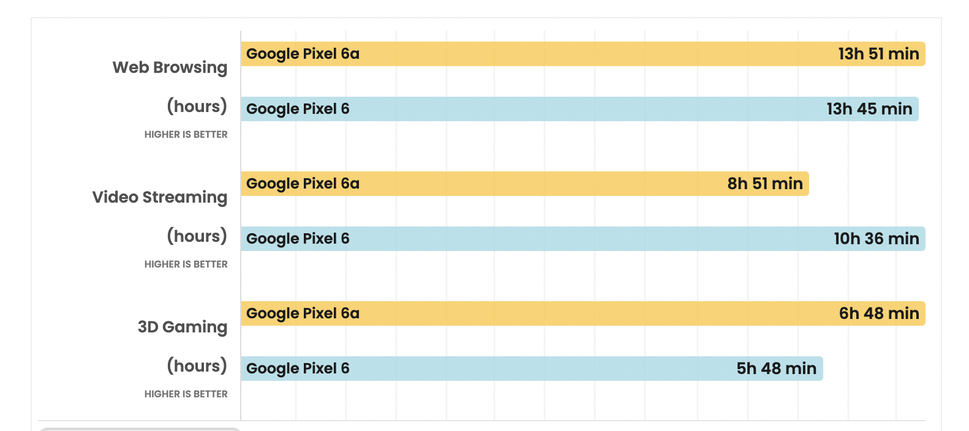
Task: Click the Pixel 6 Web Browsing bar
Action: pos(579,109)
